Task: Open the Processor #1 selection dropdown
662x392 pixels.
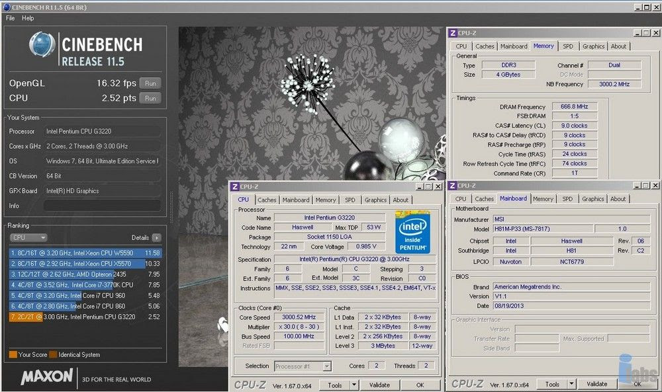Action: pyautogui.click(x=303, y=366)
